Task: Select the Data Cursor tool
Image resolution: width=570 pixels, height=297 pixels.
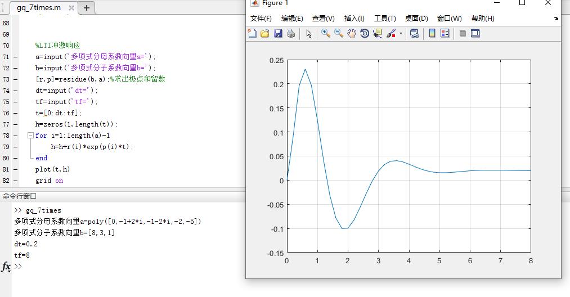Action: [378, 33]
